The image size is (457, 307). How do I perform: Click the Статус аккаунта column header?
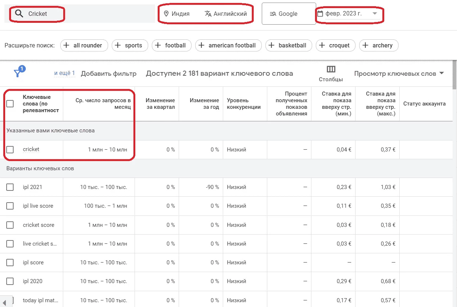point(424,104)
